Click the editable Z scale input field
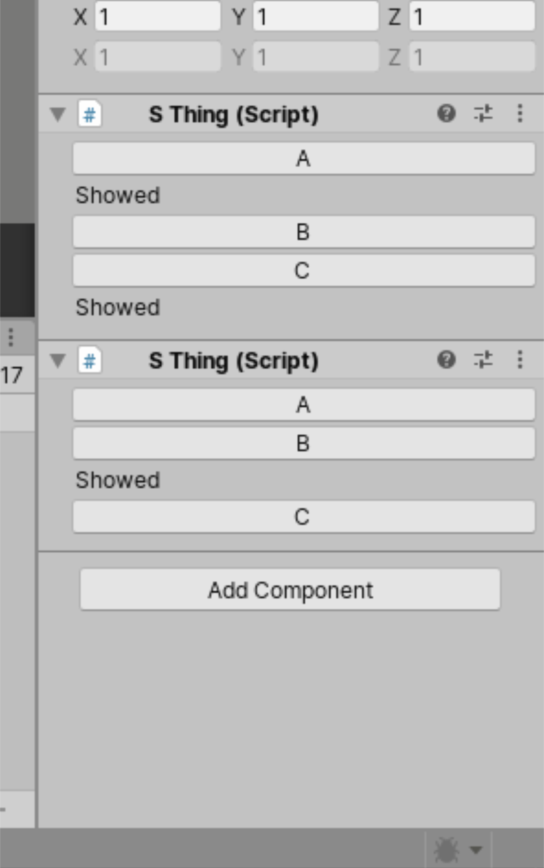The height and width of the screenshot is (868, 544). 472,17
